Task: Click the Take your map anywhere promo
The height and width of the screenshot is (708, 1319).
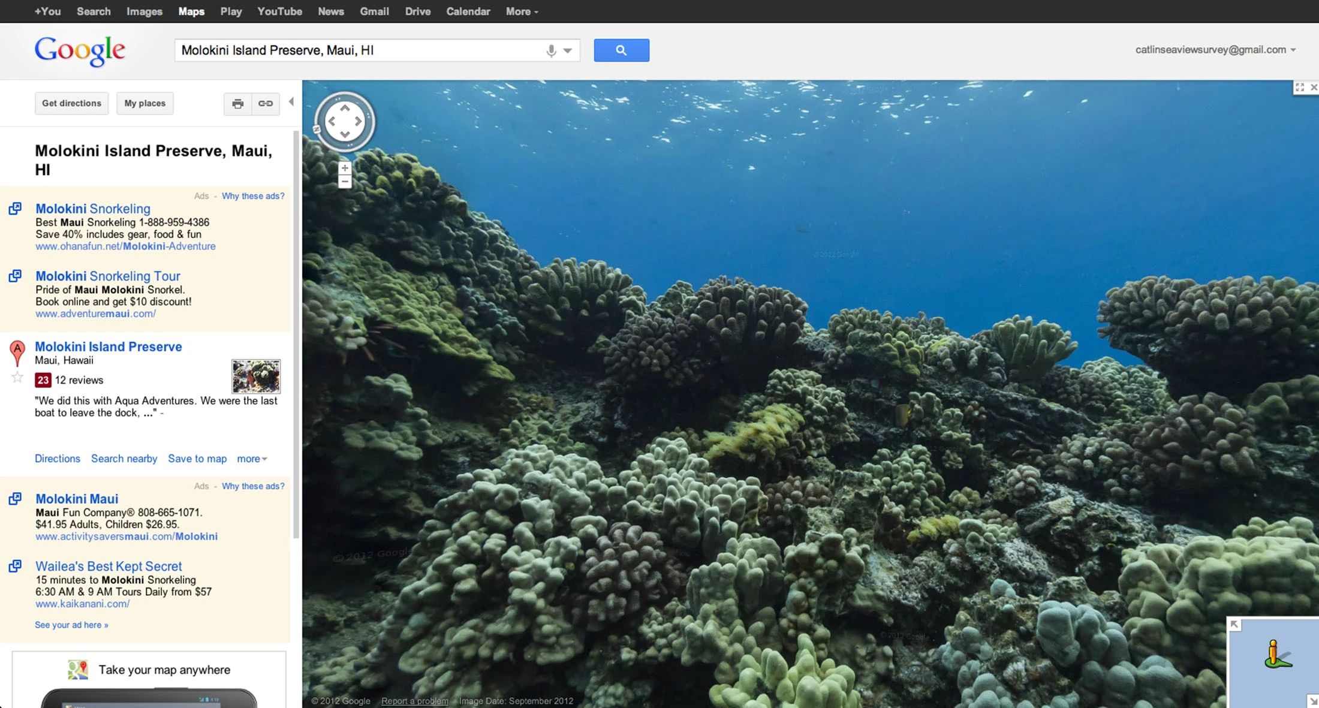Action: tap(149, 679)
